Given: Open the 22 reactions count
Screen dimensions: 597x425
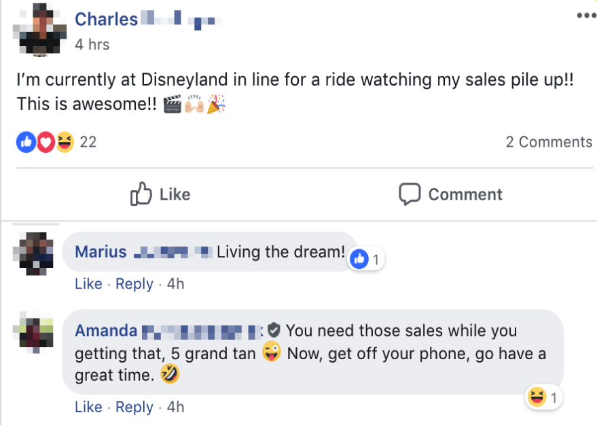Looking at the screenshot, I should pyautogui.click(x=88, y=142).
